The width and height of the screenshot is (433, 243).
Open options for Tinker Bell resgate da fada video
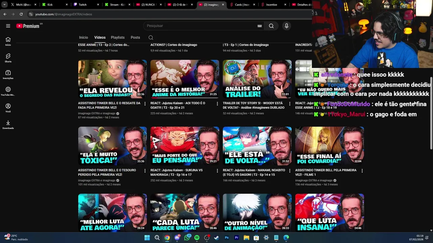pyautogui.click(x=145, y=104)
